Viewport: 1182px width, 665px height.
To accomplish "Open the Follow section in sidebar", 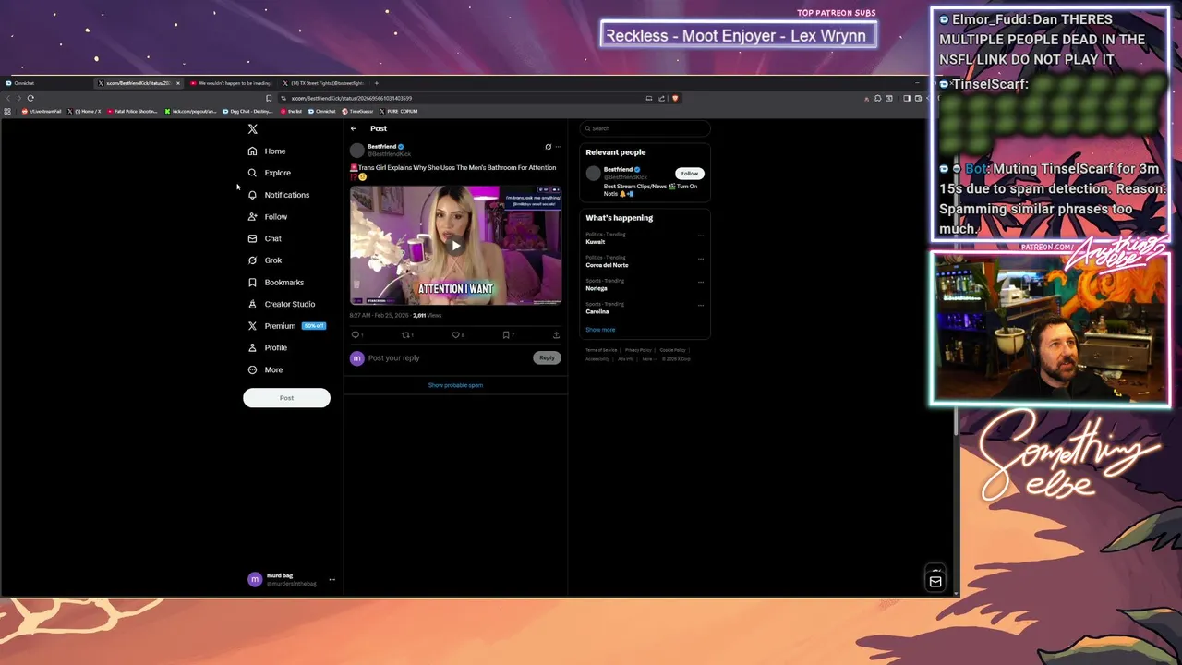I will (267, 217).
